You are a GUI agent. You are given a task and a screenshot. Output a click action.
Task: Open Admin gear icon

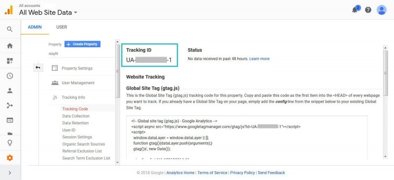coord(9,158)
